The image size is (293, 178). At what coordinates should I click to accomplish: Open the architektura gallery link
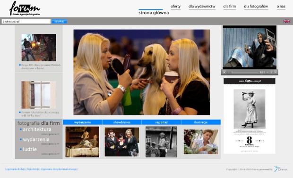37,129
